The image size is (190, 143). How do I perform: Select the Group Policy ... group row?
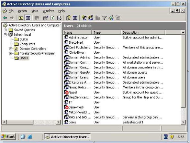[122, 87]
